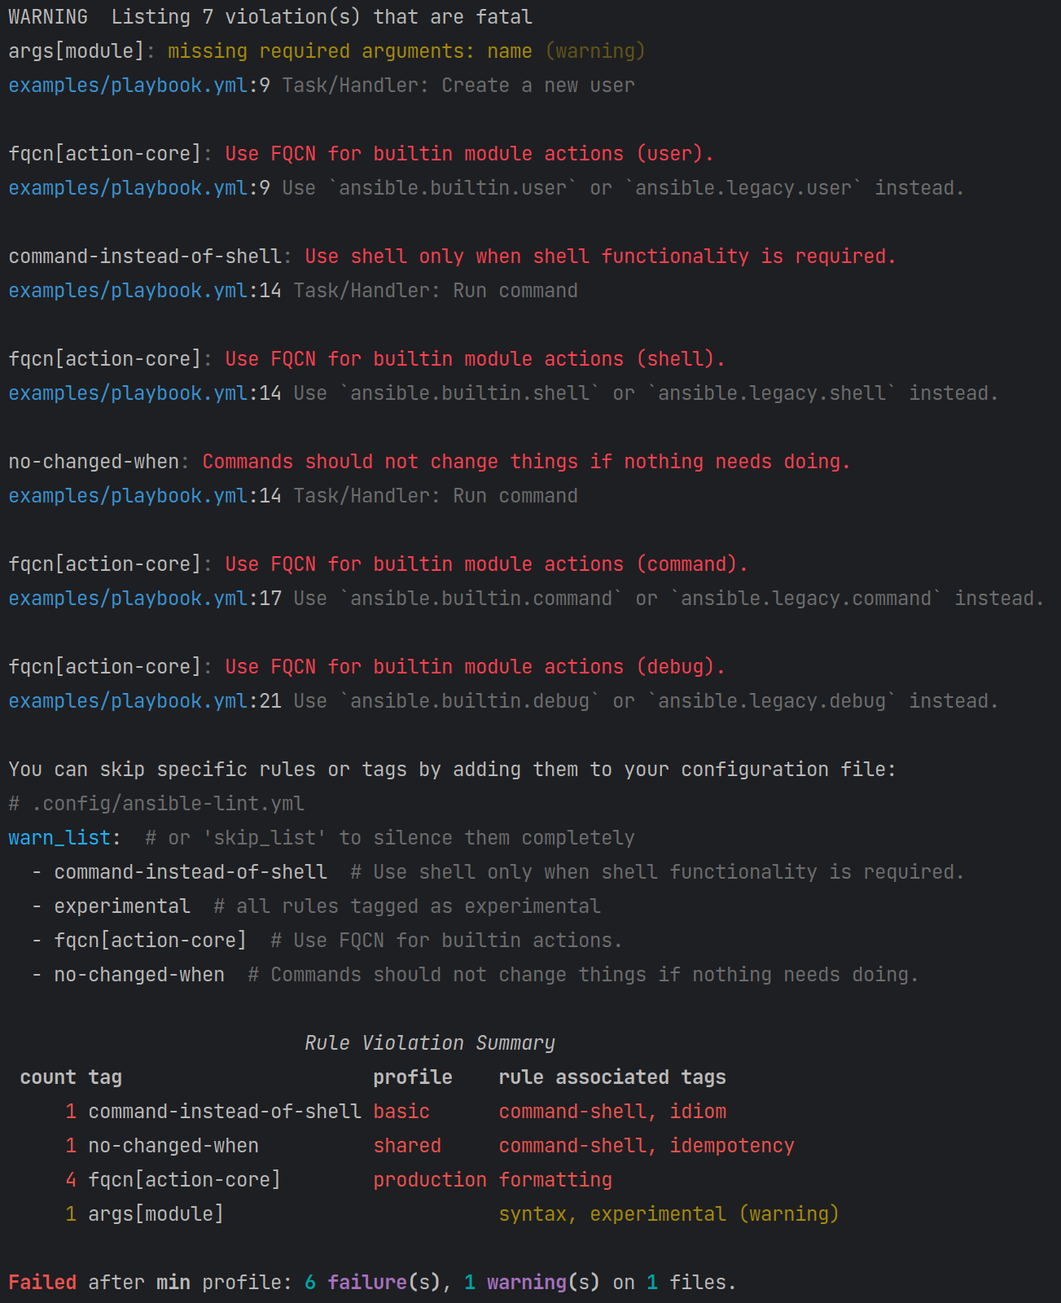Select the production profile value in summary

(x=429, y=1180)
